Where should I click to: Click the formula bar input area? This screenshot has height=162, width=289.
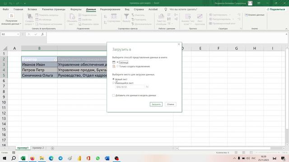[x=166, y=38]
